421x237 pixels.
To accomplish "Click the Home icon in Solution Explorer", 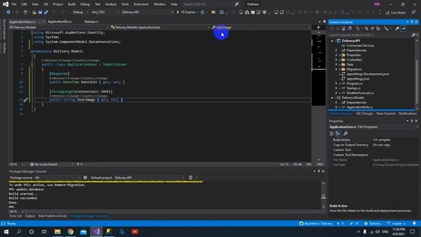I will 343,28.
